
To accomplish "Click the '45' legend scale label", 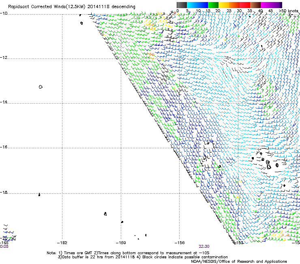I will point(270,11).
